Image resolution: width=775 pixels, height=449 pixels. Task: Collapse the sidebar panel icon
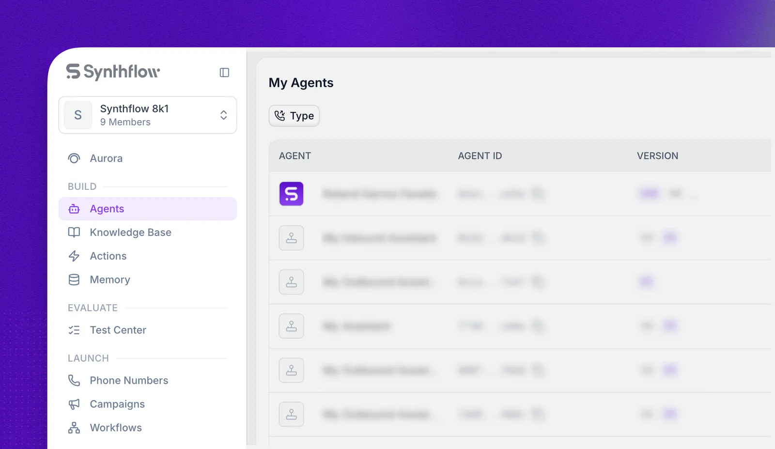point(224,73)
